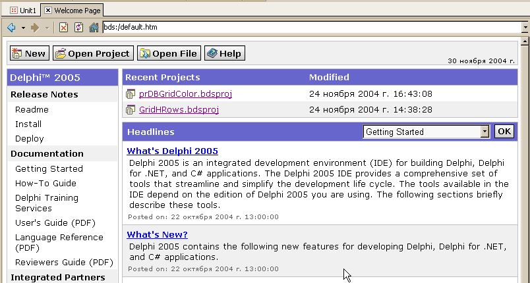Open the Getting Started headlines combo box
This screenshot has height=283, width=530.
tap(427, 132)
